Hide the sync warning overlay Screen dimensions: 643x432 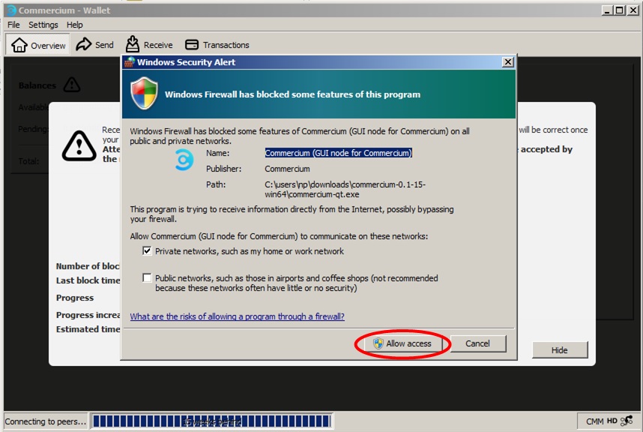click(x=559, y=350)
